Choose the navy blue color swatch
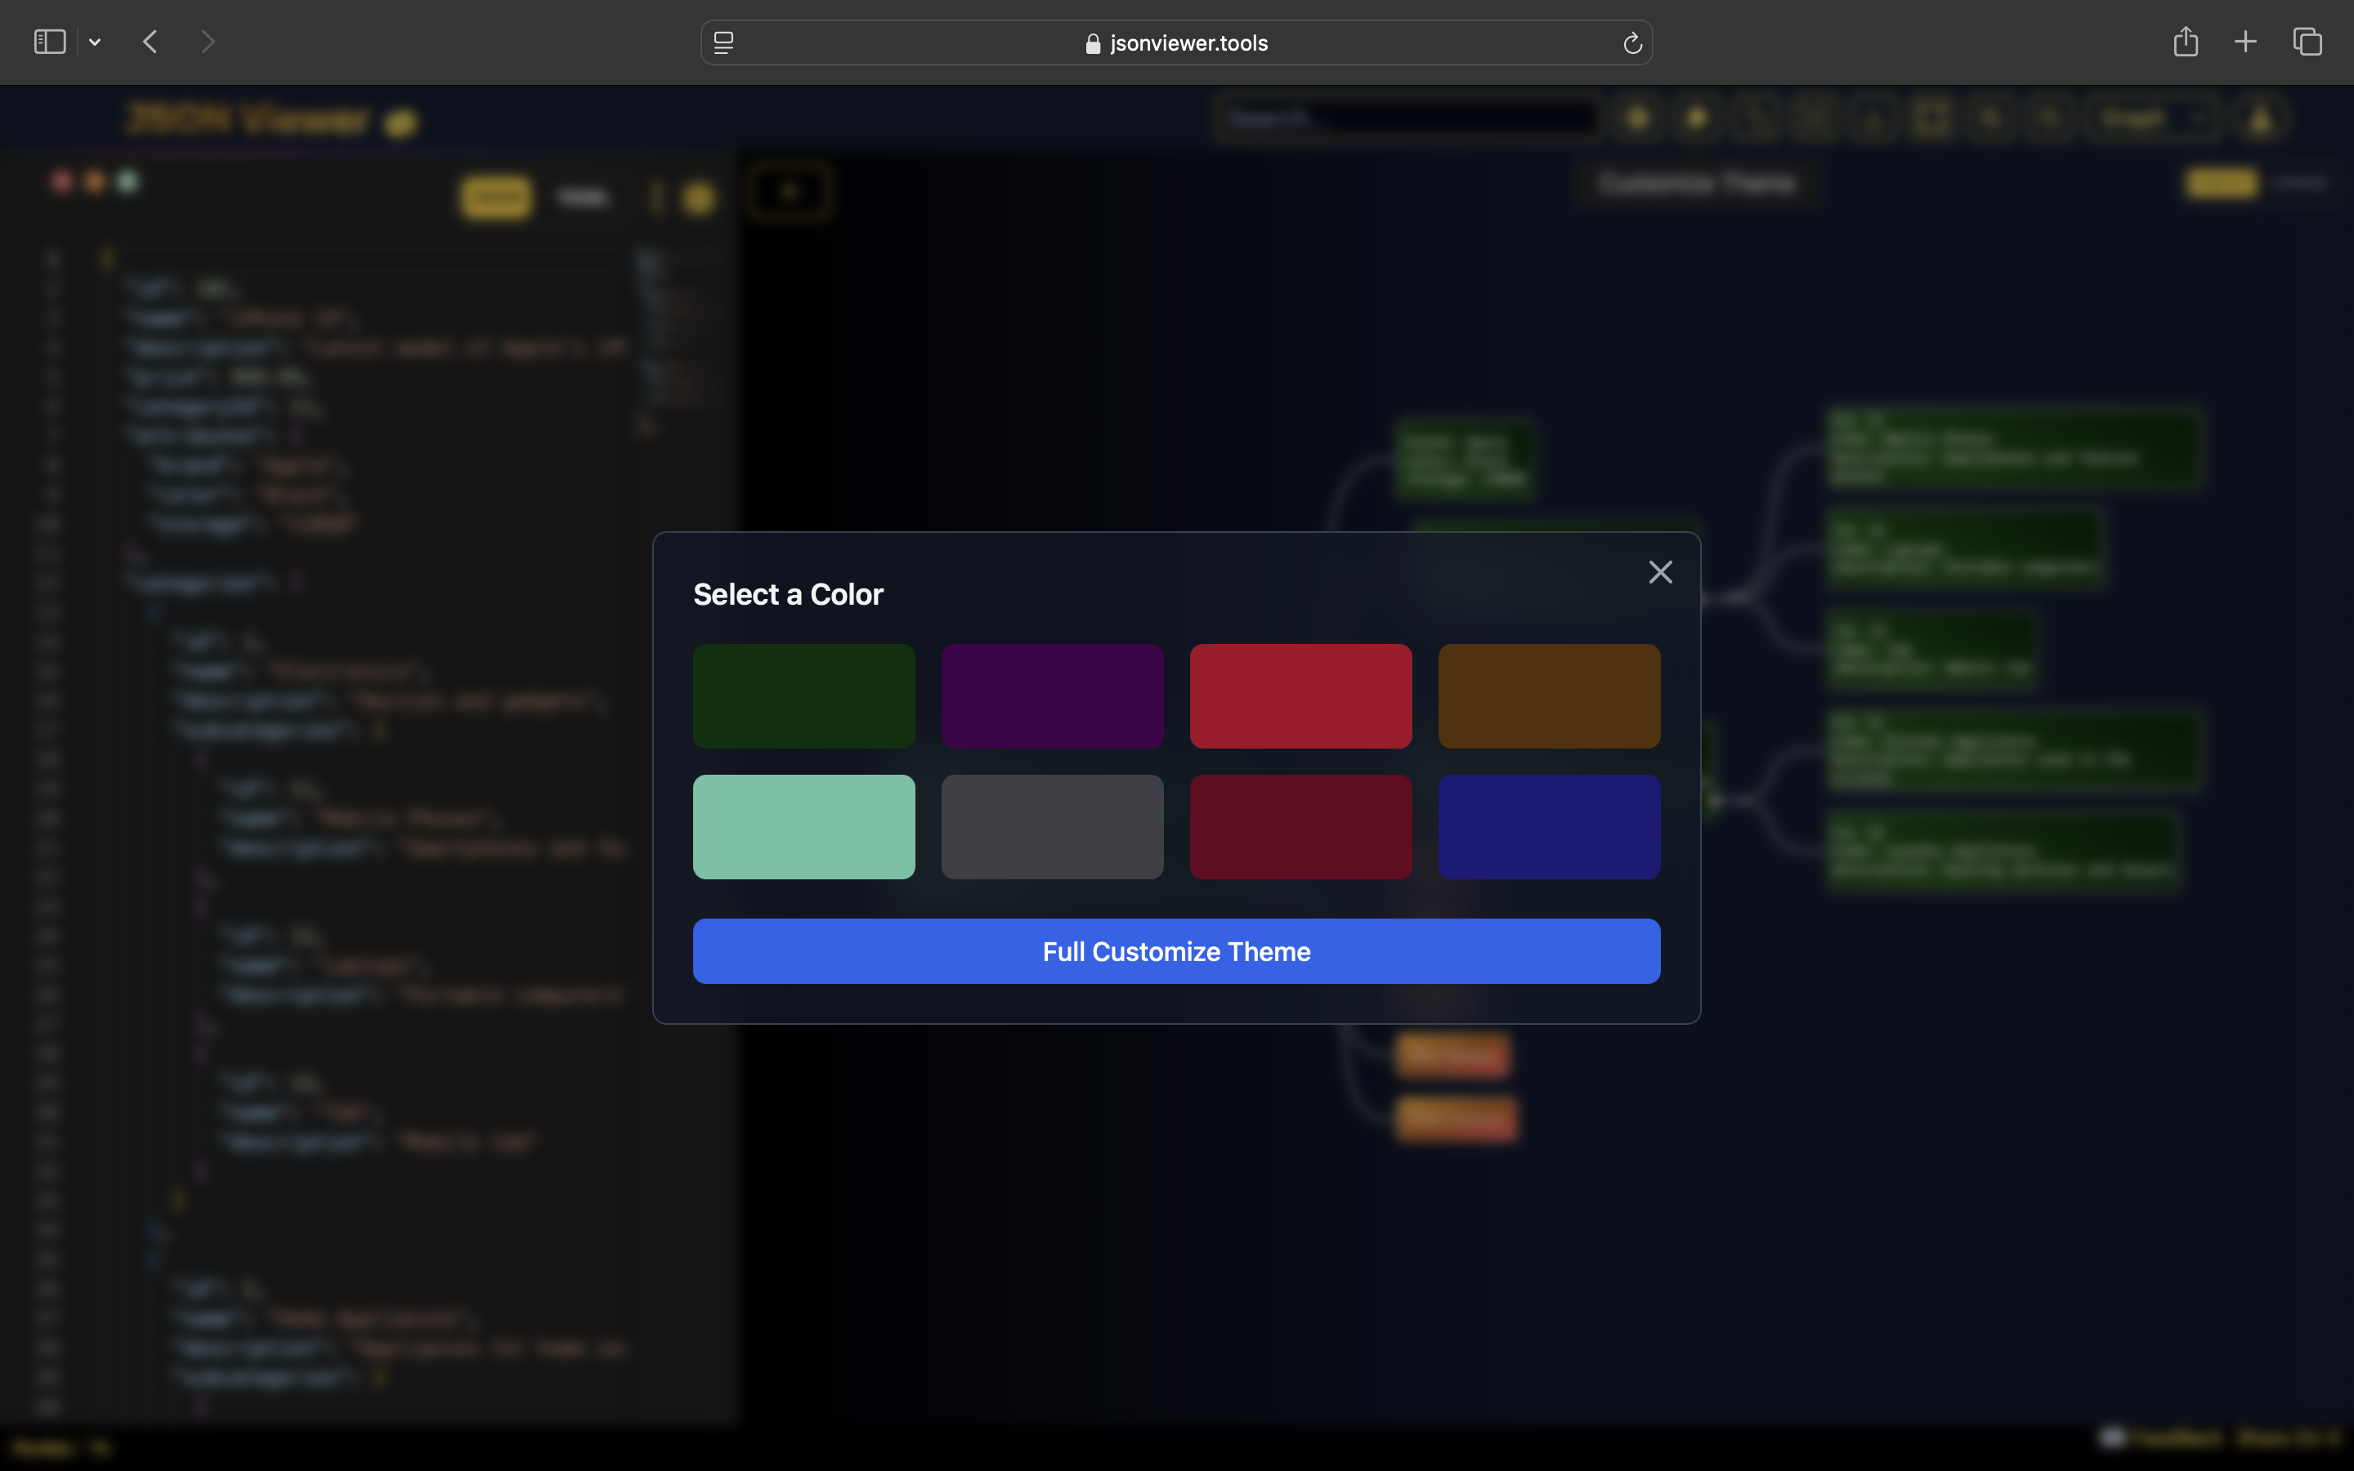 click(1550, 827)
